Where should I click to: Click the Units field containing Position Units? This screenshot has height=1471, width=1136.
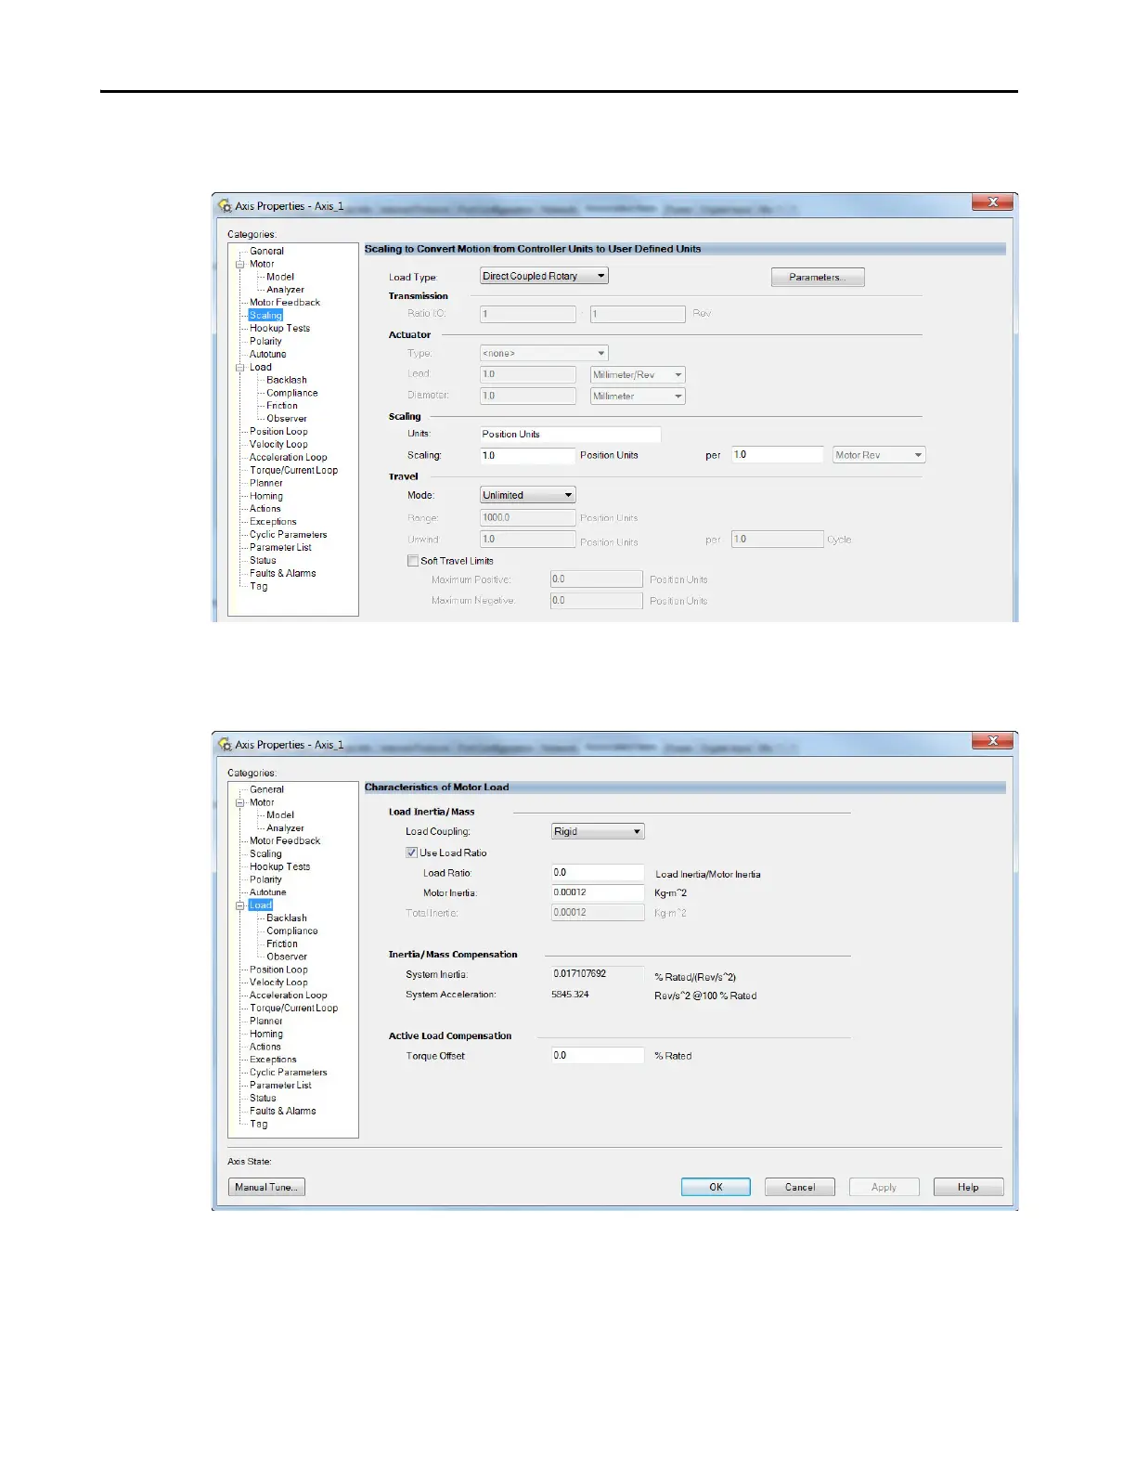click(x=570, y=434)
